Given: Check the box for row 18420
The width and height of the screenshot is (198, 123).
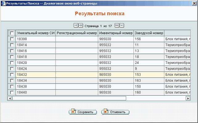Looking at the screenshot, I should [12, 63].
